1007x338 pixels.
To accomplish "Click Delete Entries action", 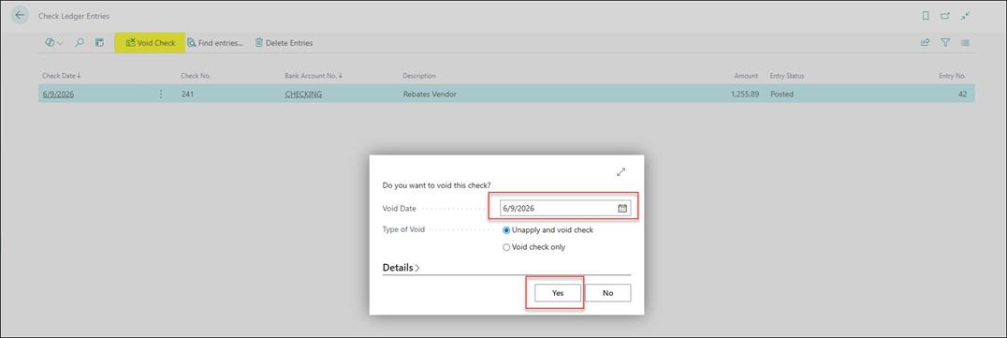I will pos(284,43).
